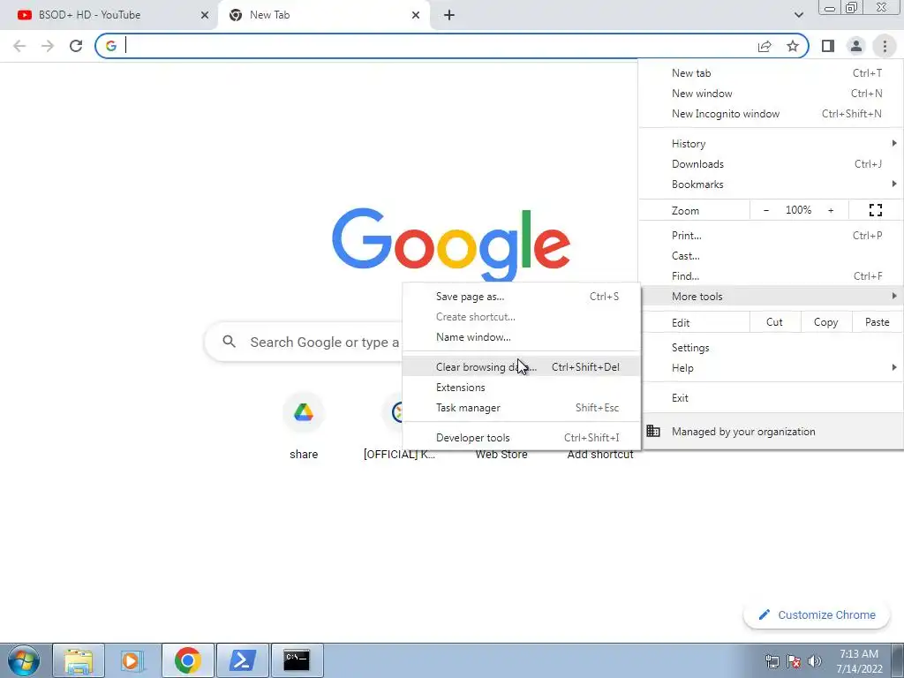This screenshot has width=904, height=678.
Task: Click Managed by your organization
Action: pyautogui.click(x=771, y=431)
